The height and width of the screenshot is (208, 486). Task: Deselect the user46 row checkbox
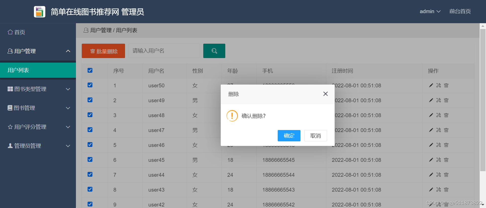point(90,145)
